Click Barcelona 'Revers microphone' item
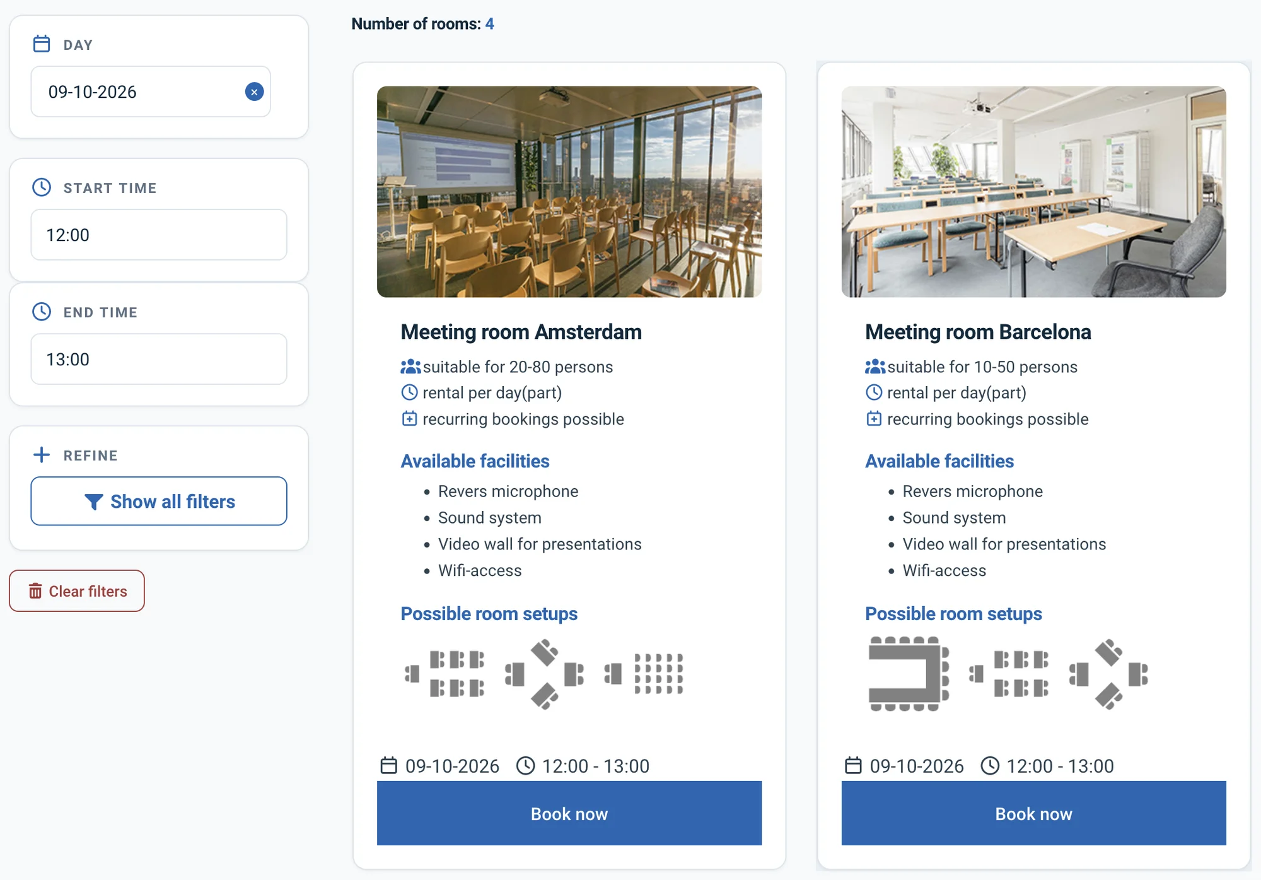The height and width of the screenshot is (880, 1261). tap(972, 491)
